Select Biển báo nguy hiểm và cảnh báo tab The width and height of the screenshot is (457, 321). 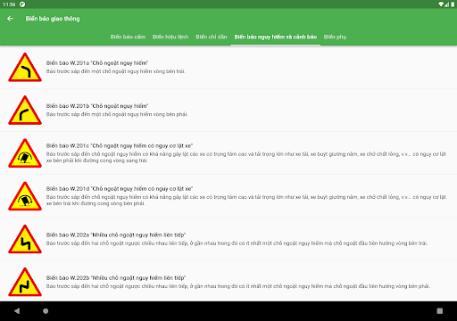(x=276, y=37)
